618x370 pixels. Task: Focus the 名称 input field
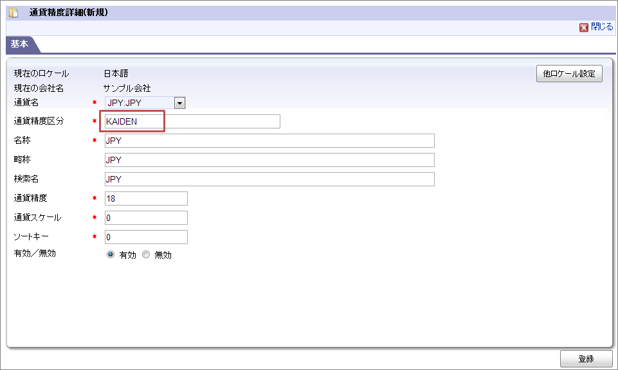[269, 141]
